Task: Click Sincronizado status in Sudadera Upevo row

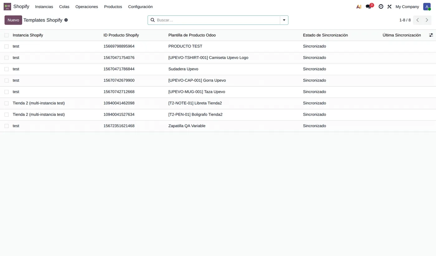Action: pyautogui.click(x=314, y=69)
